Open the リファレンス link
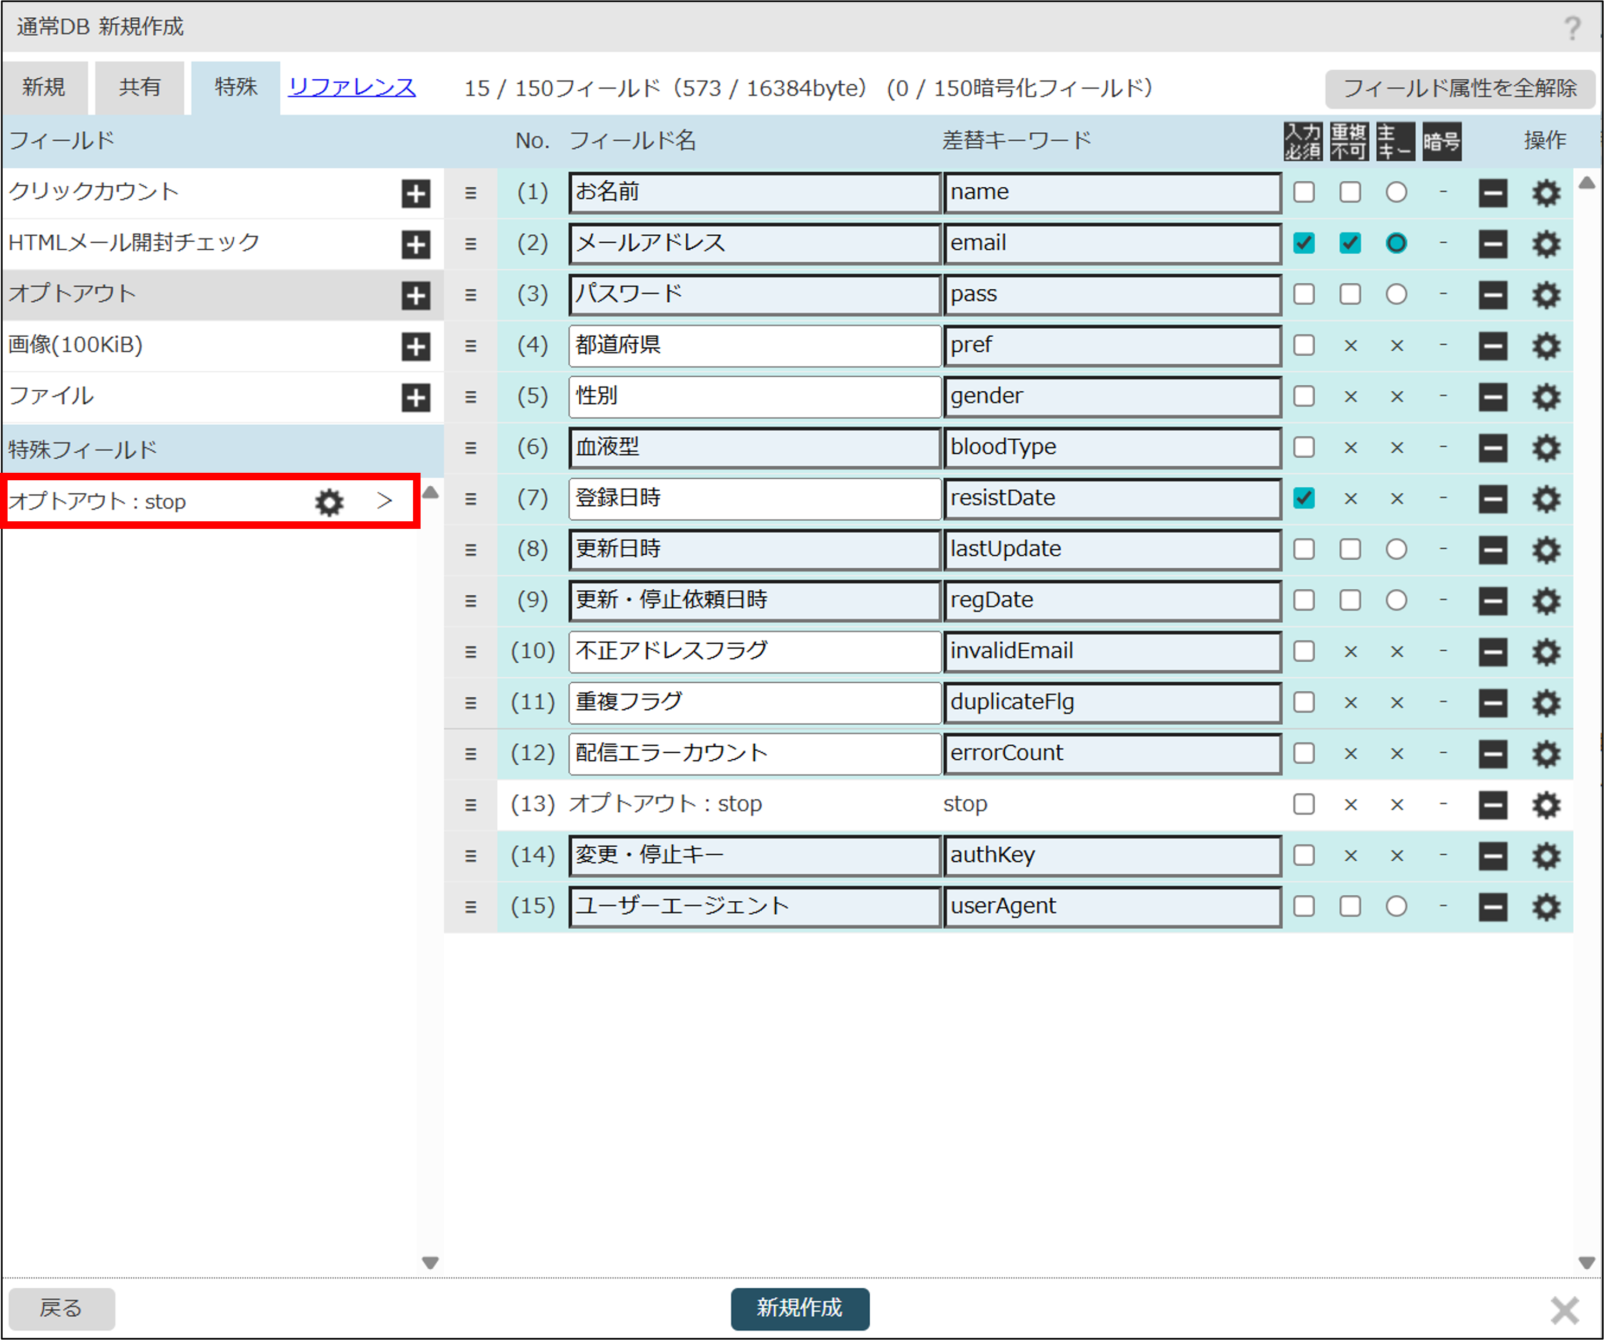This screenshot has width=1604, height=1340. pos(352,87)
